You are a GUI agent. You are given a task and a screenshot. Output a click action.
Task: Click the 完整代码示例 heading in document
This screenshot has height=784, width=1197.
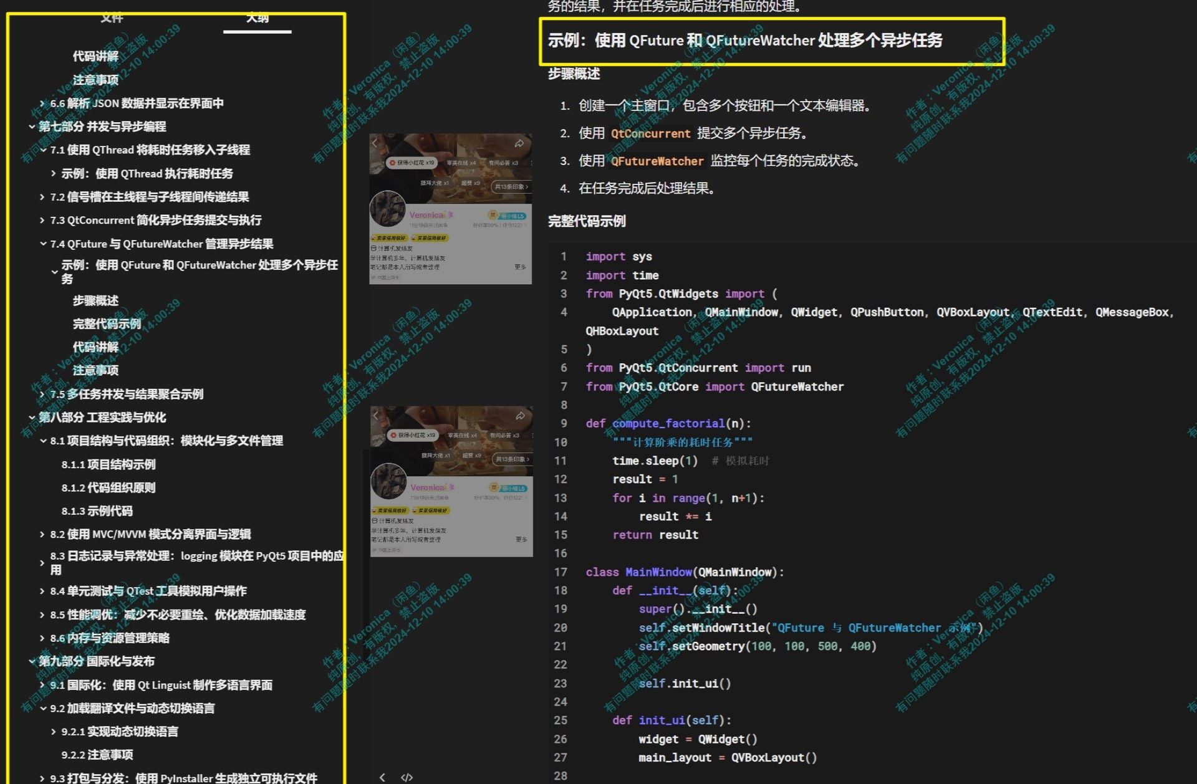coord(587,221)
